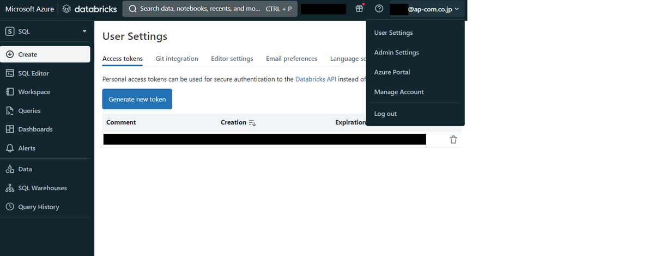654x256 pixels.
Task: Click the User Settings page heading
Action: [x=135, y=36]
